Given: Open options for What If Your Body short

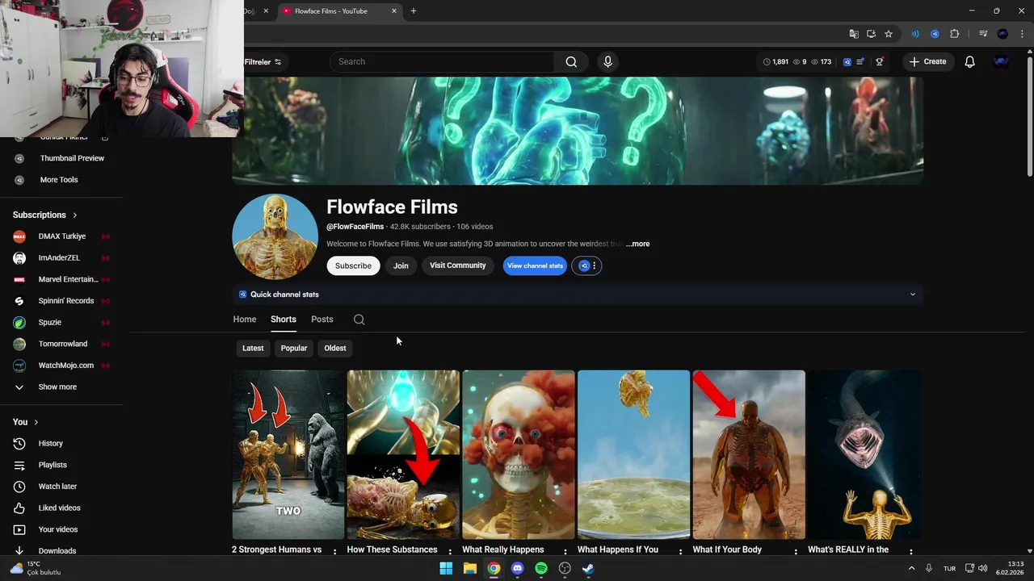Looking at the screenshot, I should [796, 552].
